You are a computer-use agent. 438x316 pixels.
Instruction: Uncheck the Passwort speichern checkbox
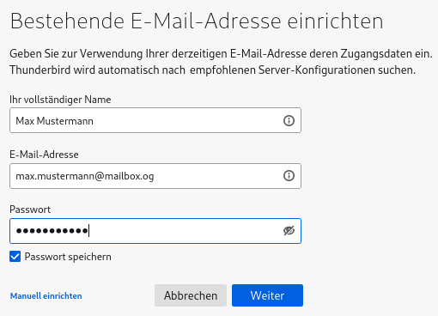pos(15,257)
